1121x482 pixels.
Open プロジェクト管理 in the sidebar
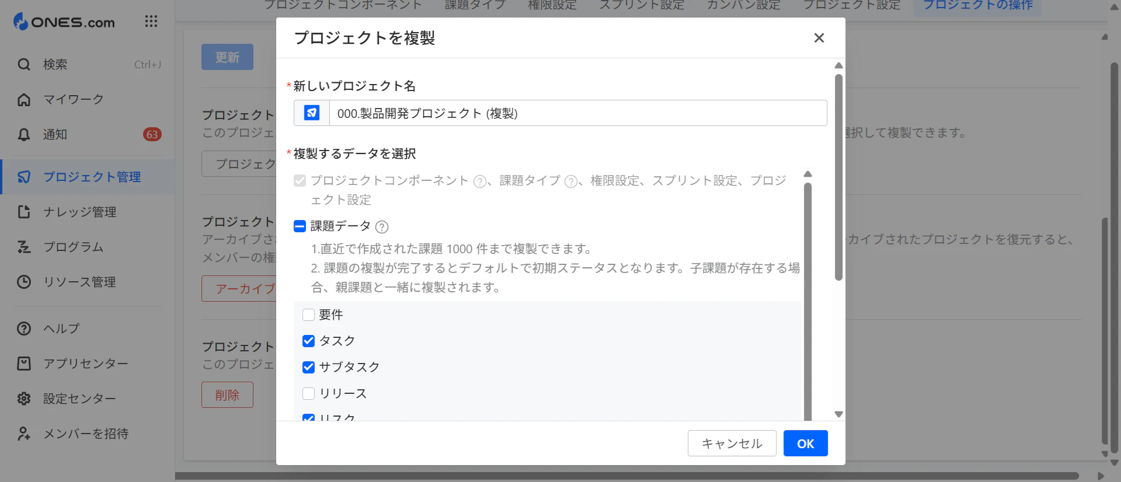click(x=88, y=177)
